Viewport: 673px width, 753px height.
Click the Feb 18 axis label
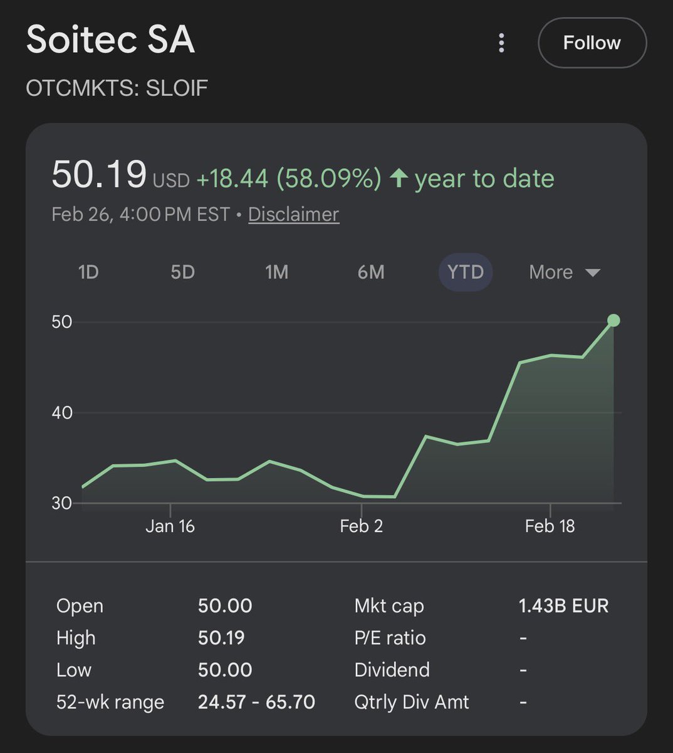(550, 526)
